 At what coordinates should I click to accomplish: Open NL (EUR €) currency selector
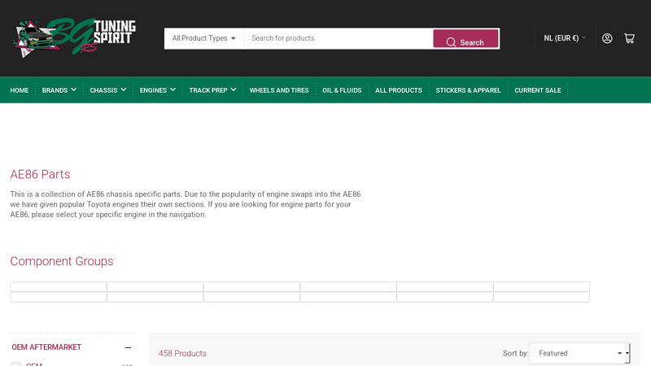(x=564, y=38)
